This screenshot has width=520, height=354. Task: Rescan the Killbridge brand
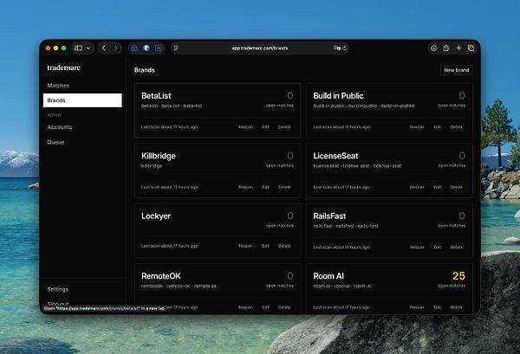coord(245,187)
